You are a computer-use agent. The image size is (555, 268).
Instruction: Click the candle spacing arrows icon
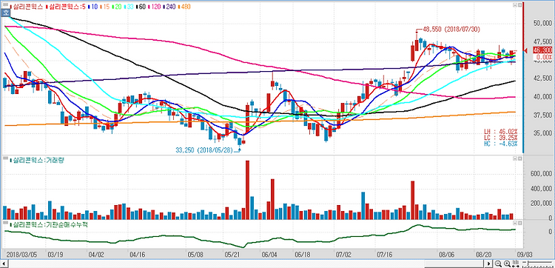point(516,264)
